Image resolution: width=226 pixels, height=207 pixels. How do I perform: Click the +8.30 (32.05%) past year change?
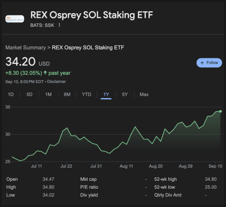38,73
